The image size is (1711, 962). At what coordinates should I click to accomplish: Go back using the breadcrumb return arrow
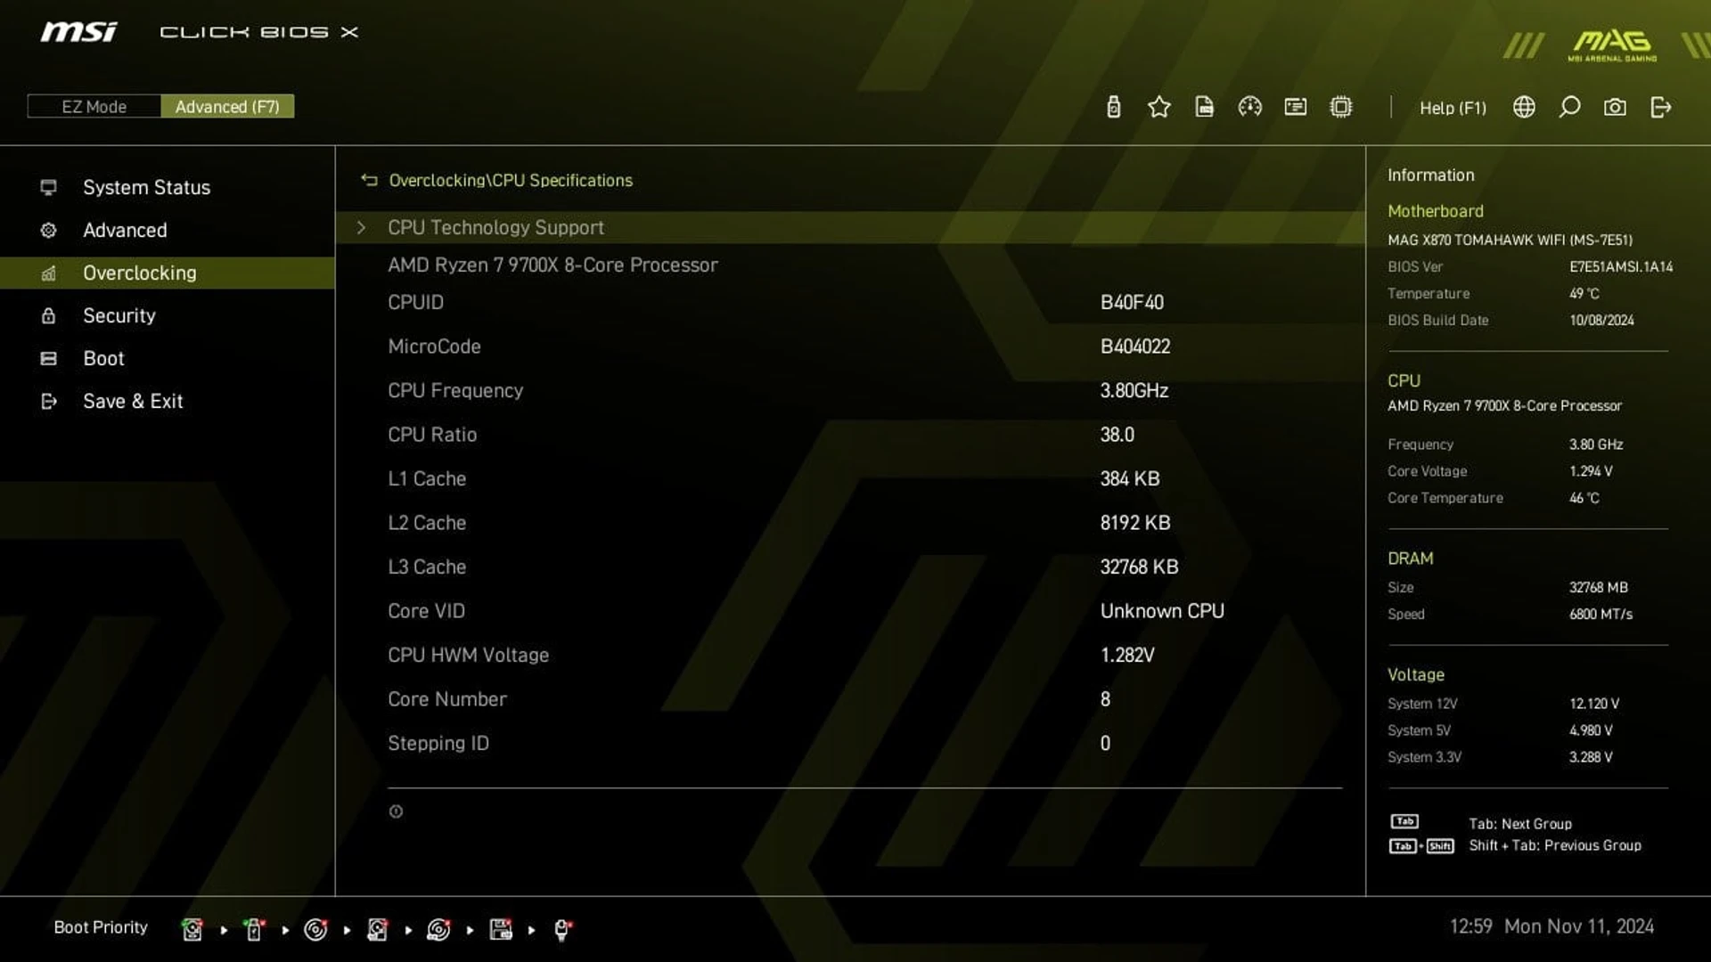369,180
